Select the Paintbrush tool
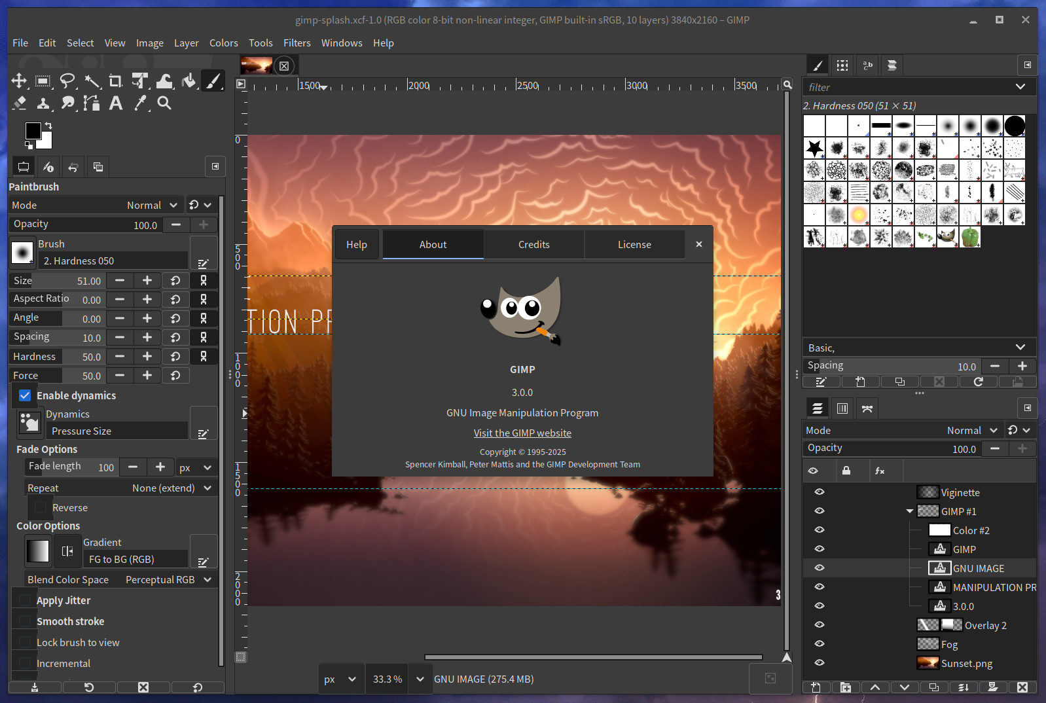Image resolution: width=1046 pixels, height=703 pixels. (213, 81)
